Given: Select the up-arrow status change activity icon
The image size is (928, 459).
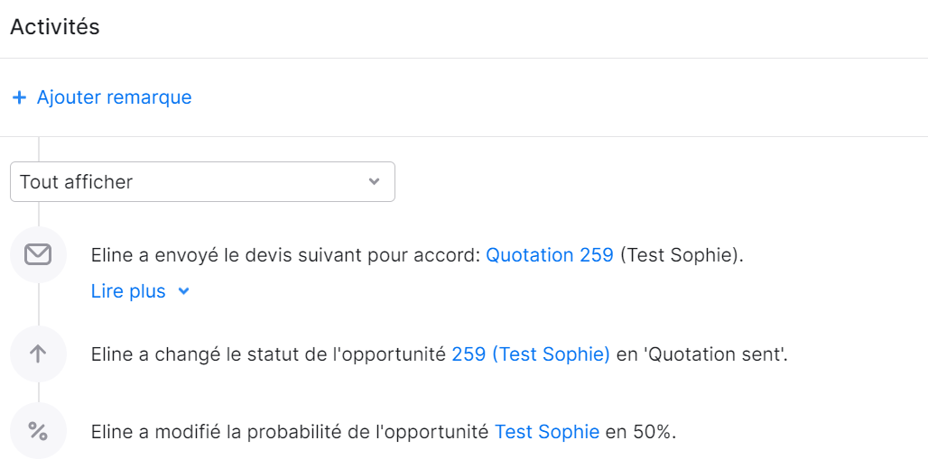Looking at the screenshot, I should (x=38, y=353).
